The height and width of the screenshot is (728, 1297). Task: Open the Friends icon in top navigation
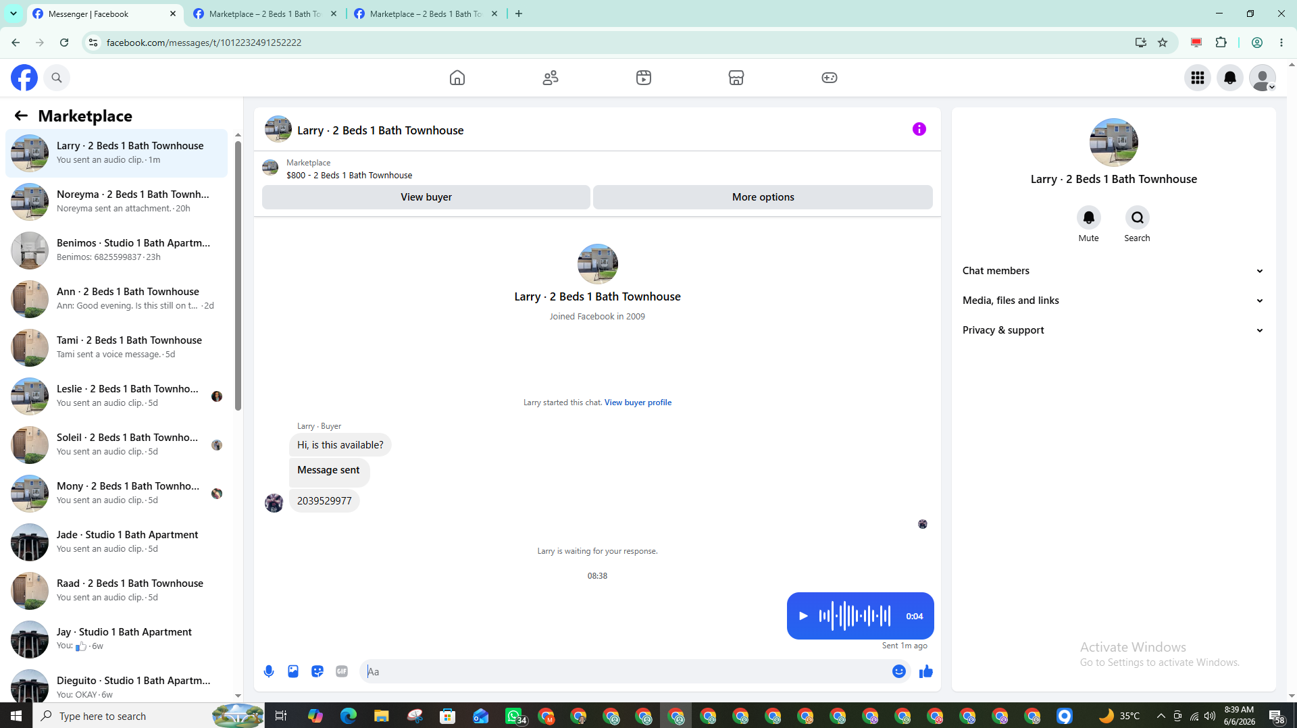click(551, 78)
